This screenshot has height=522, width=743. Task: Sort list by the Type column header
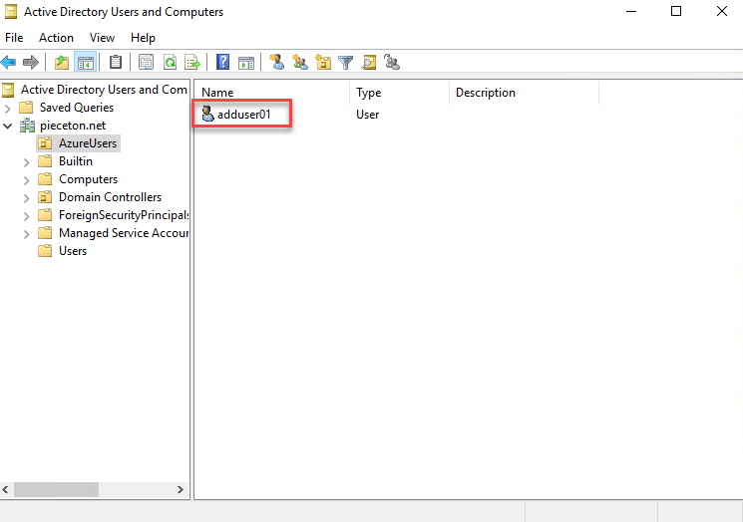(399, 93)
